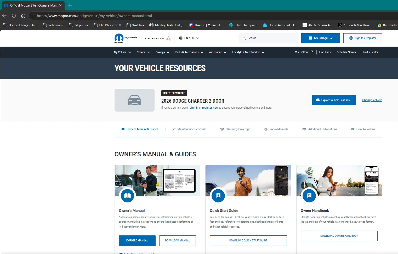Viewport: 398px width, 254px height.
Task: Click the Sign In / Register button
Action: 363,38
